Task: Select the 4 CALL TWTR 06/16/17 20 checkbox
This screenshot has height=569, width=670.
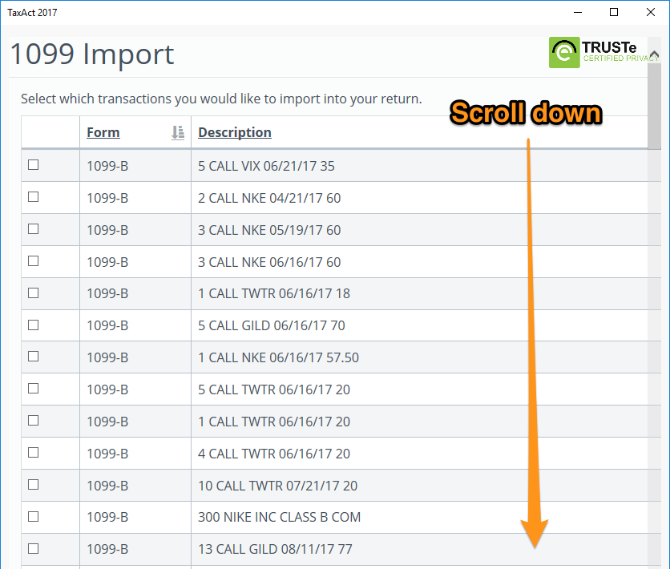Action: 34,453
